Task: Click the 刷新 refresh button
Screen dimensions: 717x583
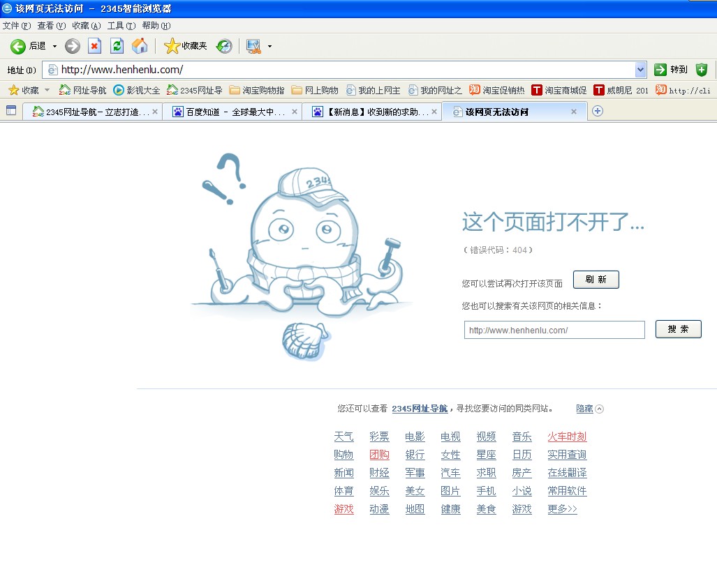Action: [596, 280]
